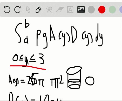
Task: Select the text box tool
Action: [x=70, y=9]
